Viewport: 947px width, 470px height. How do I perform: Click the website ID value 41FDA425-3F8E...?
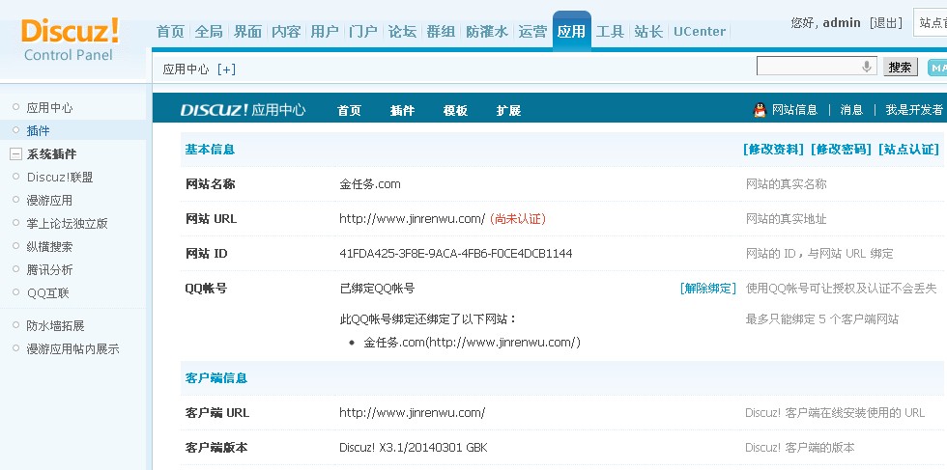456,254
